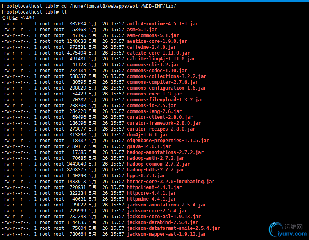Viewport: 309px width, 240px height.
Task: Click hadoop-hdfs-2.7.2.jar entry
Action: 155,170
